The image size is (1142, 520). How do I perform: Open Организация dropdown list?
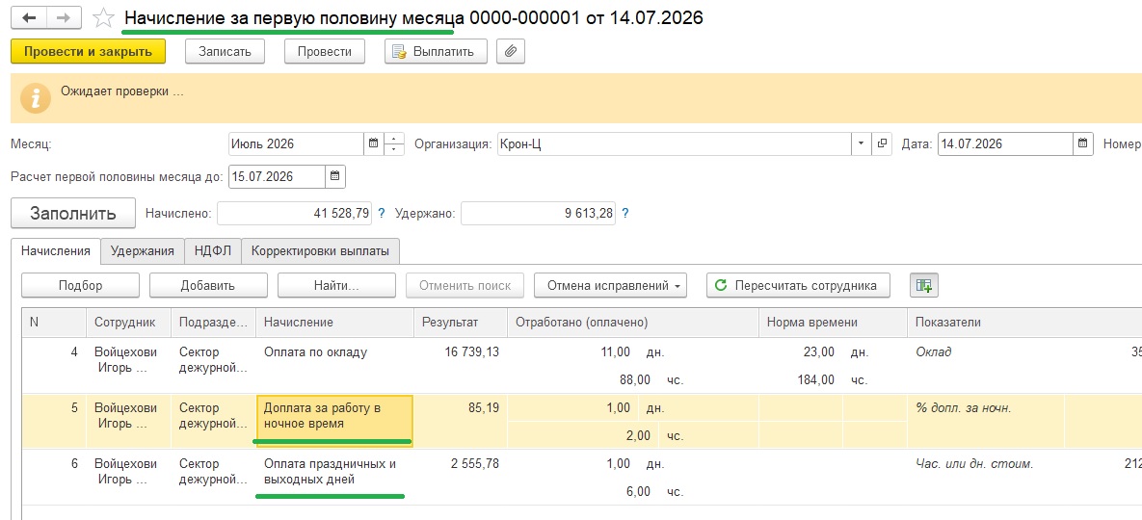coord(862,144)
